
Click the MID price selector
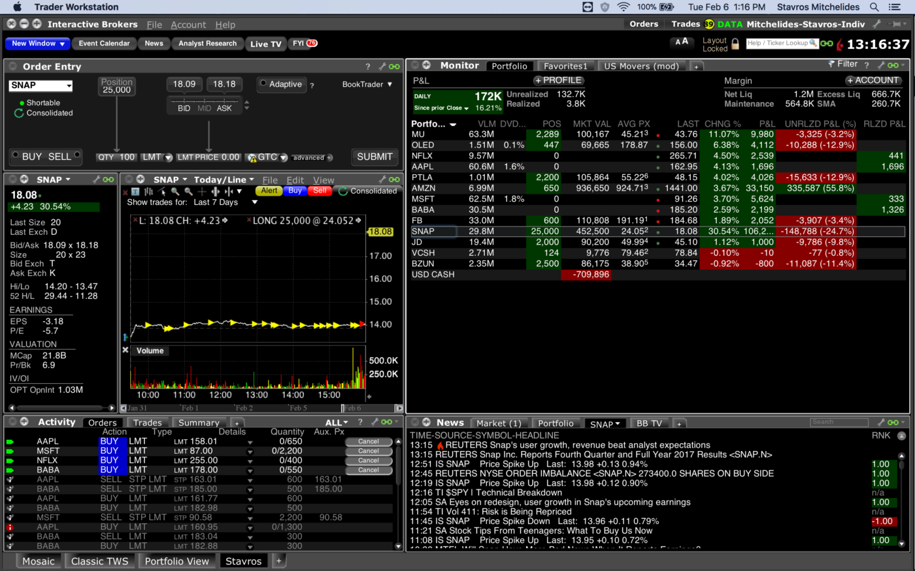[x=205, y=108]
